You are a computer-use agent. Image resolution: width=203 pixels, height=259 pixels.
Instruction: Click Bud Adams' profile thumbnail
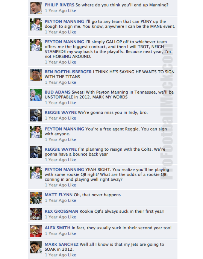click(36, 95)
